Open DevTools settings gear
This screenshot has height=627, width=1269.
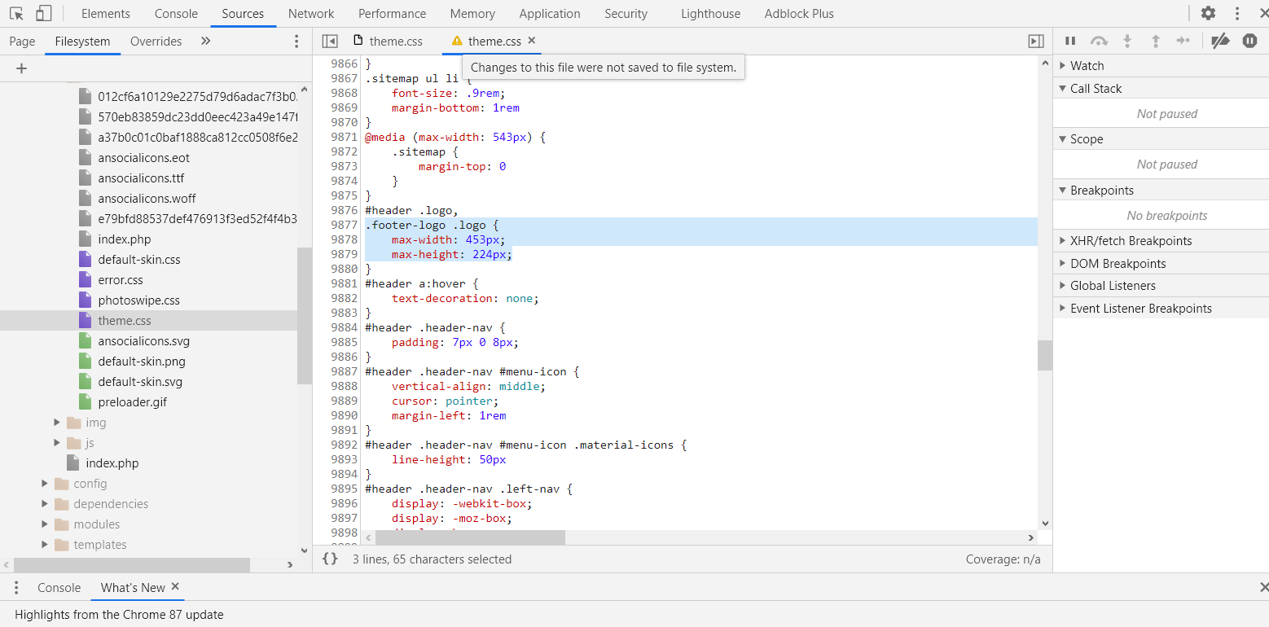1208,14
